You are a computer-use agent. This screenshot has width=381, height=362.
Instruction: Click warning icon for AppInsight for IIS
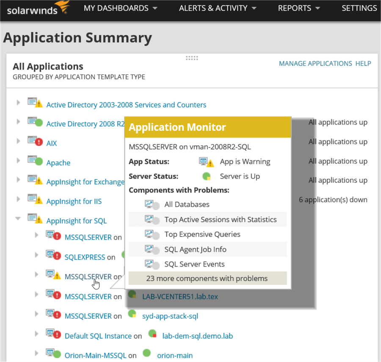[x=35, y=199]
